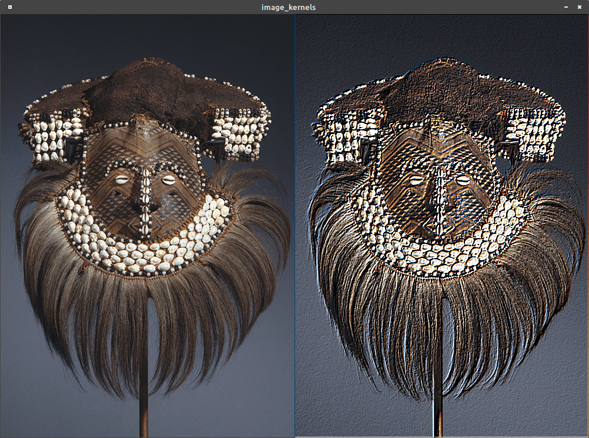Close the image_kernels window

[579, 7]
